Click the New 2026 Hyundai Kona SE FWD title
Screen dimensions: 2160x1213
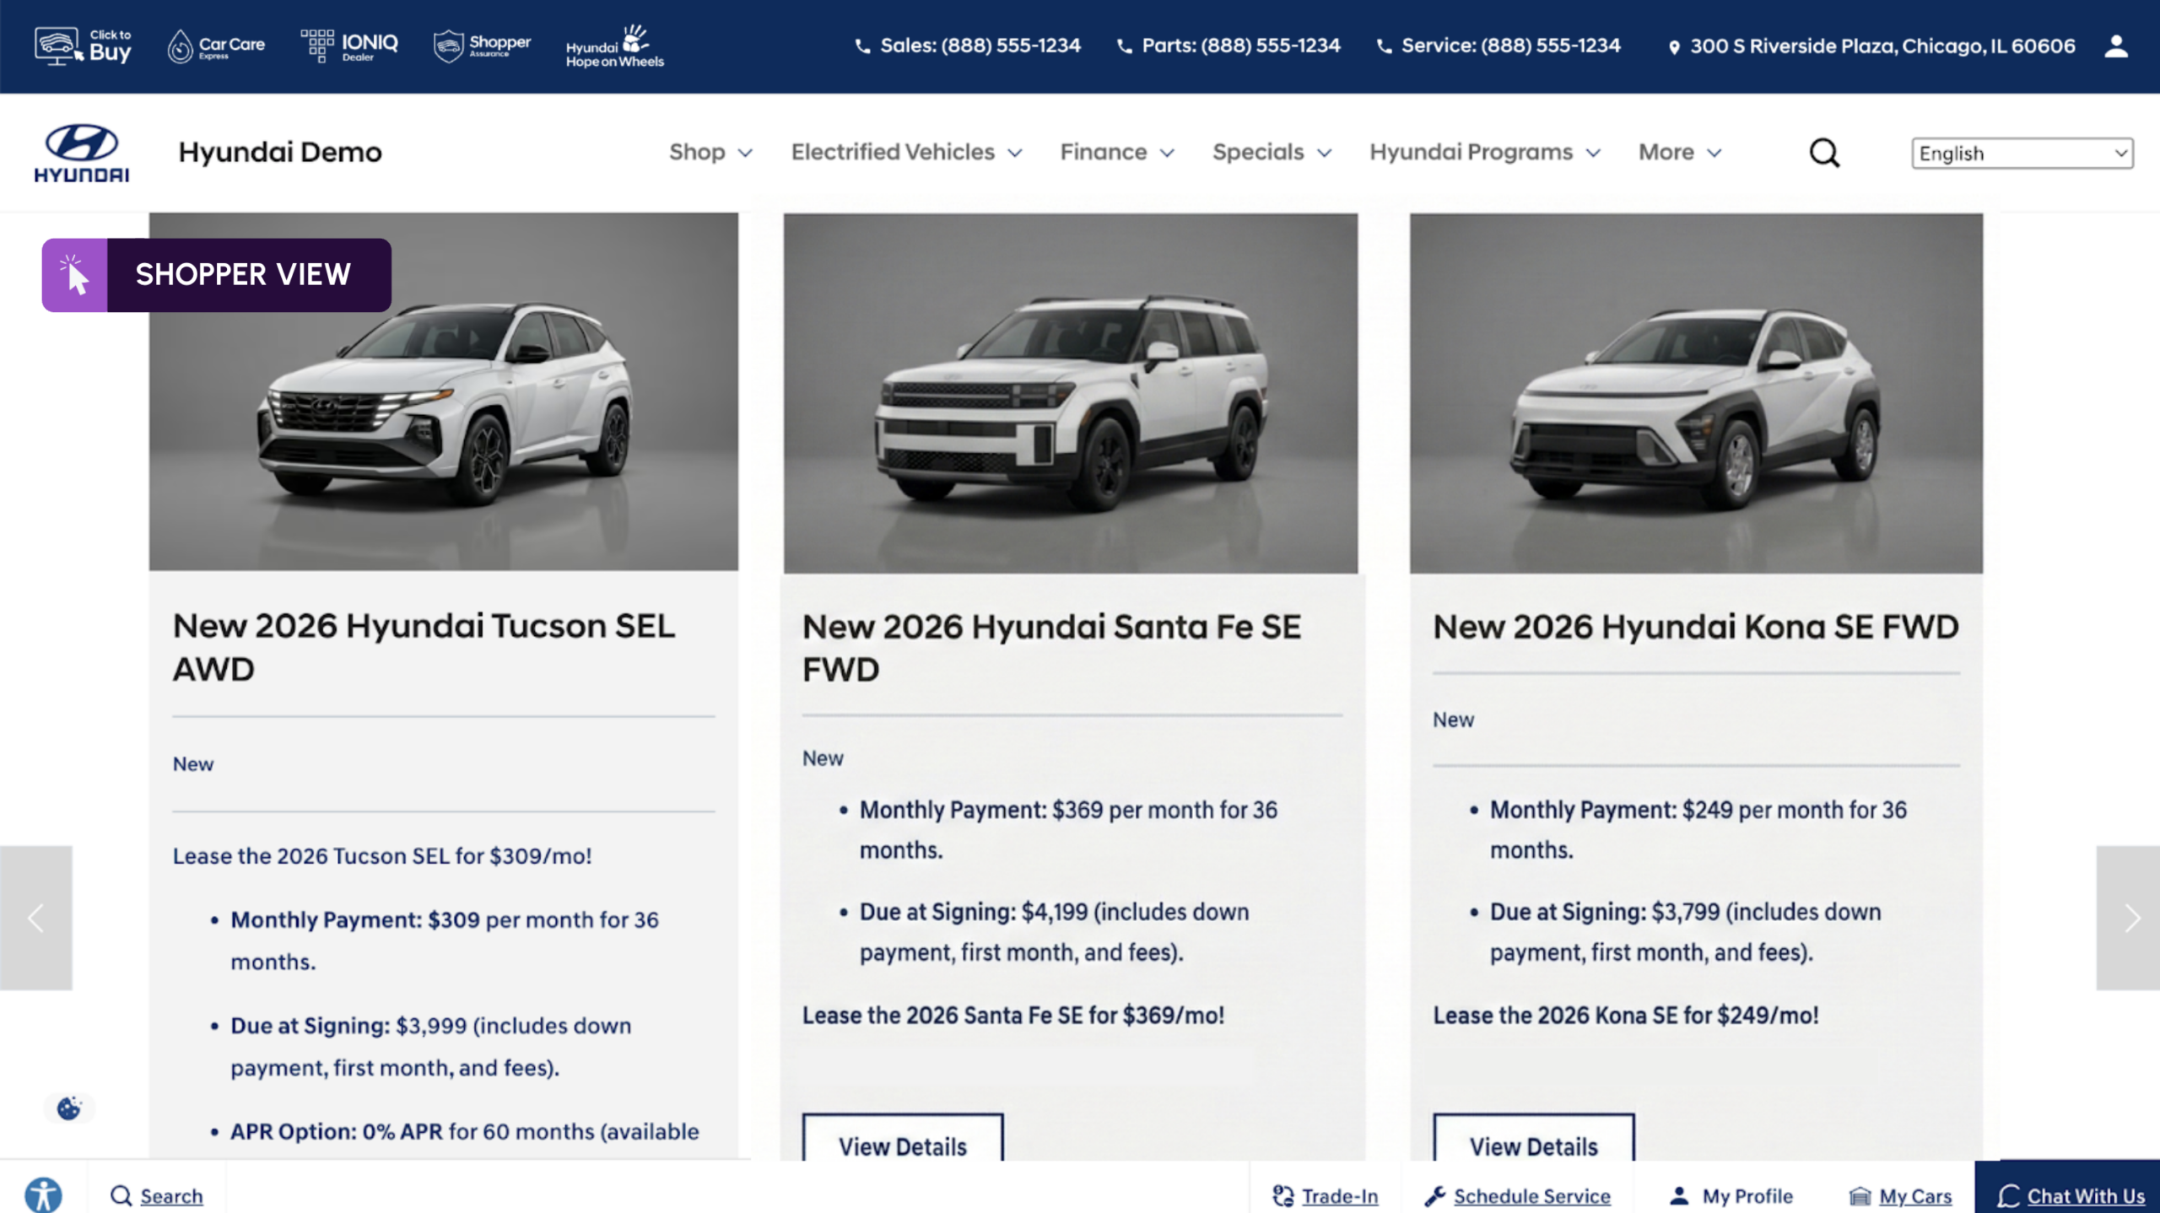pyautogui.click(x=1696, y=627)
